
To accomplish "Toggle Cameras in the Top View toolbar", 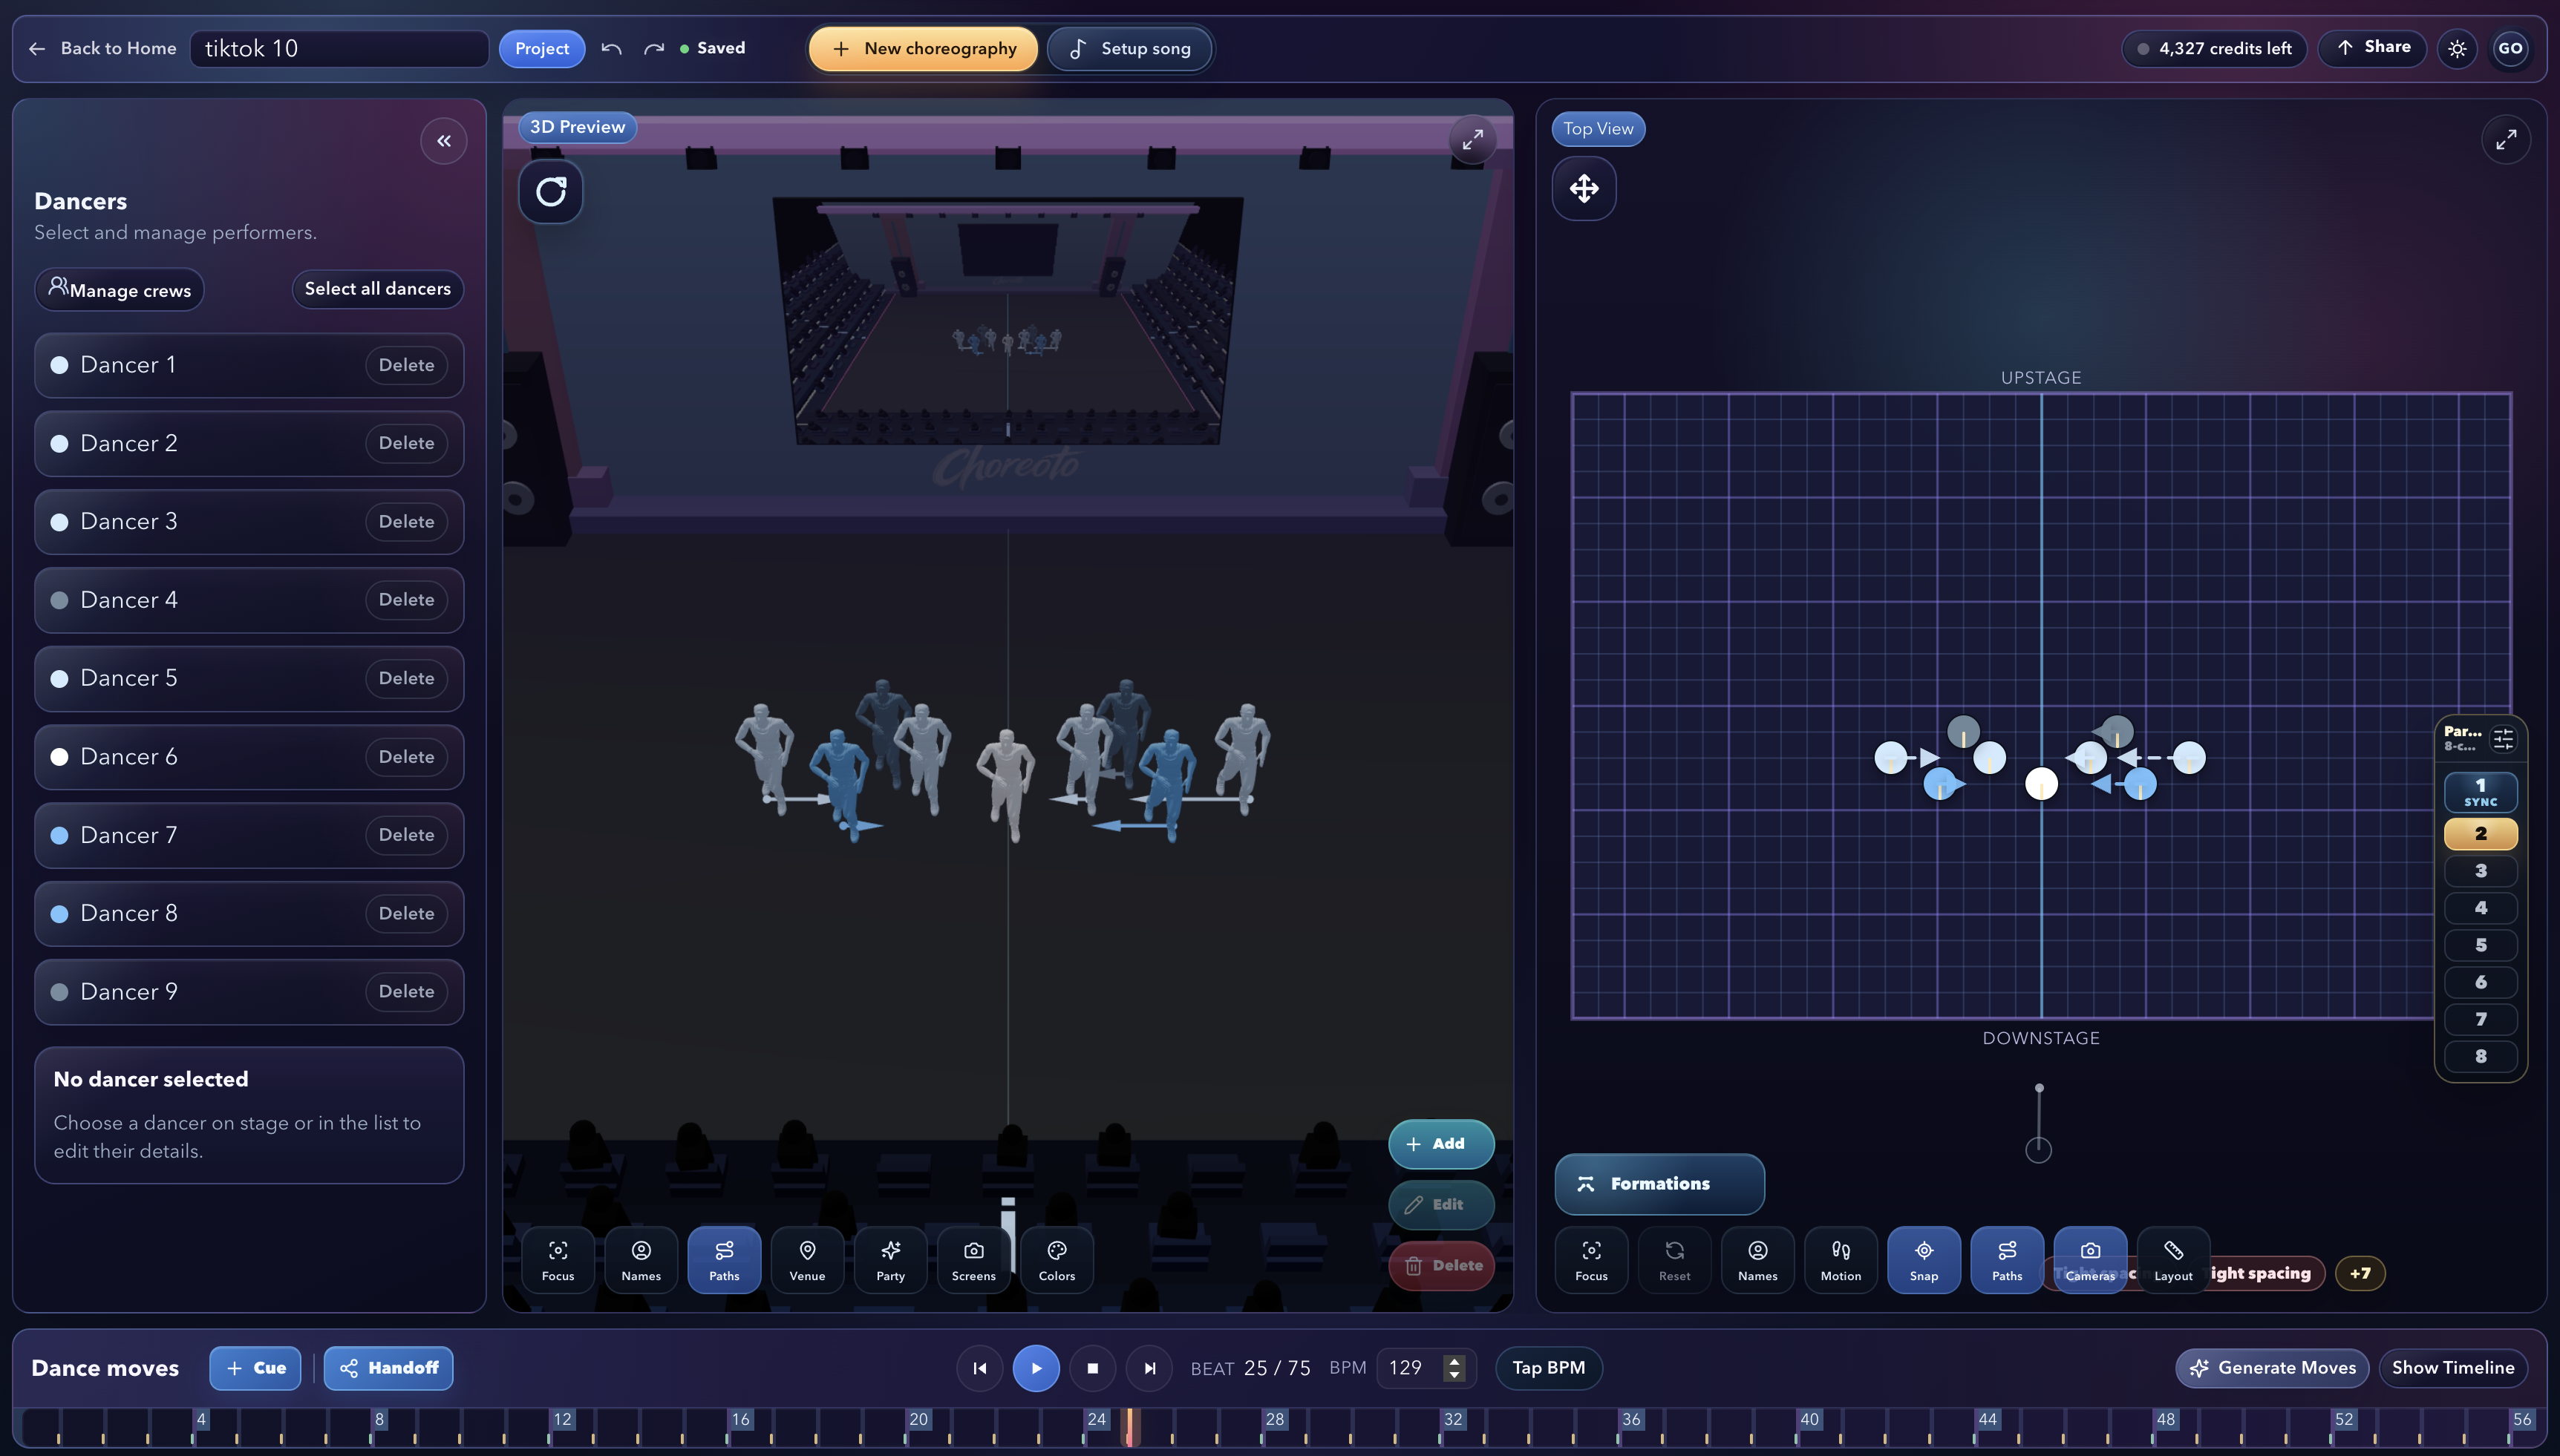I will coord(2090,1259).
